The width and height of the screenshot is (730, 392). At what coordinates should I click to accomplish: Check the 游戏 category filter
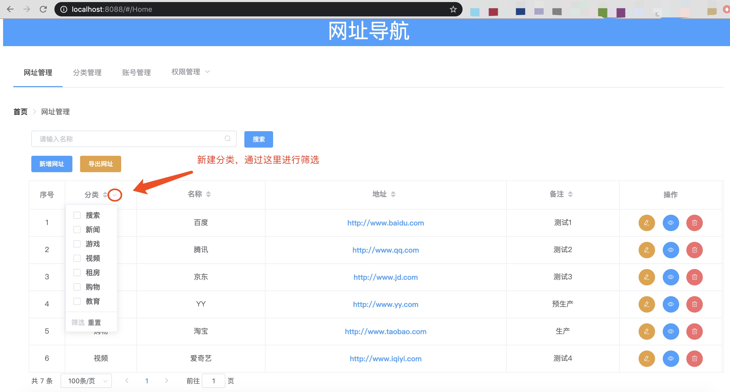click(77, 244)
